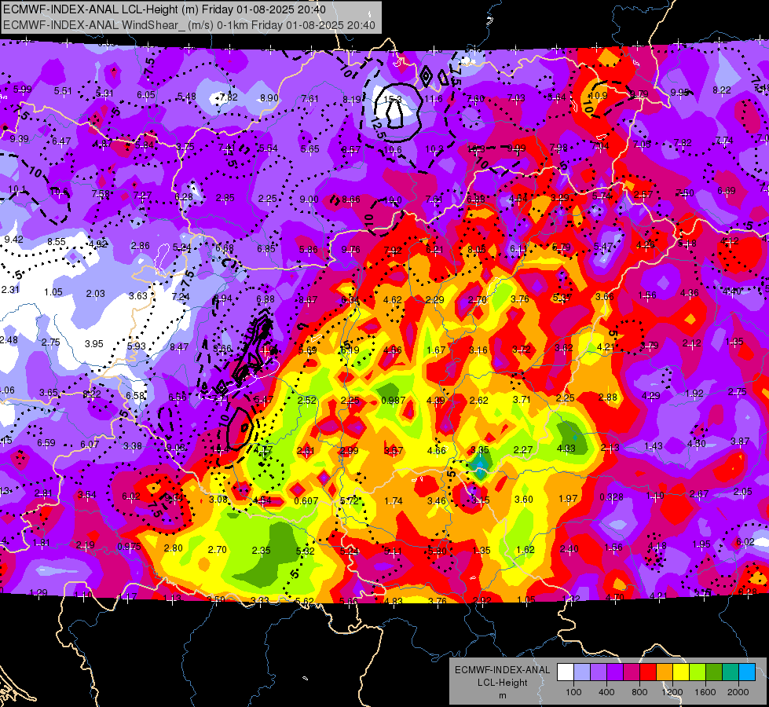Image resolution: width=769 pixels, height=707 pixels.
Task: Click the sky blue legend swatch
Action: pos(747,672)
